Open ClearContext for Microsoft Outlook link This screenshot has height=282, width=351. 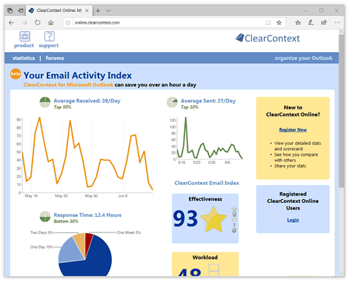click(68, 85)
